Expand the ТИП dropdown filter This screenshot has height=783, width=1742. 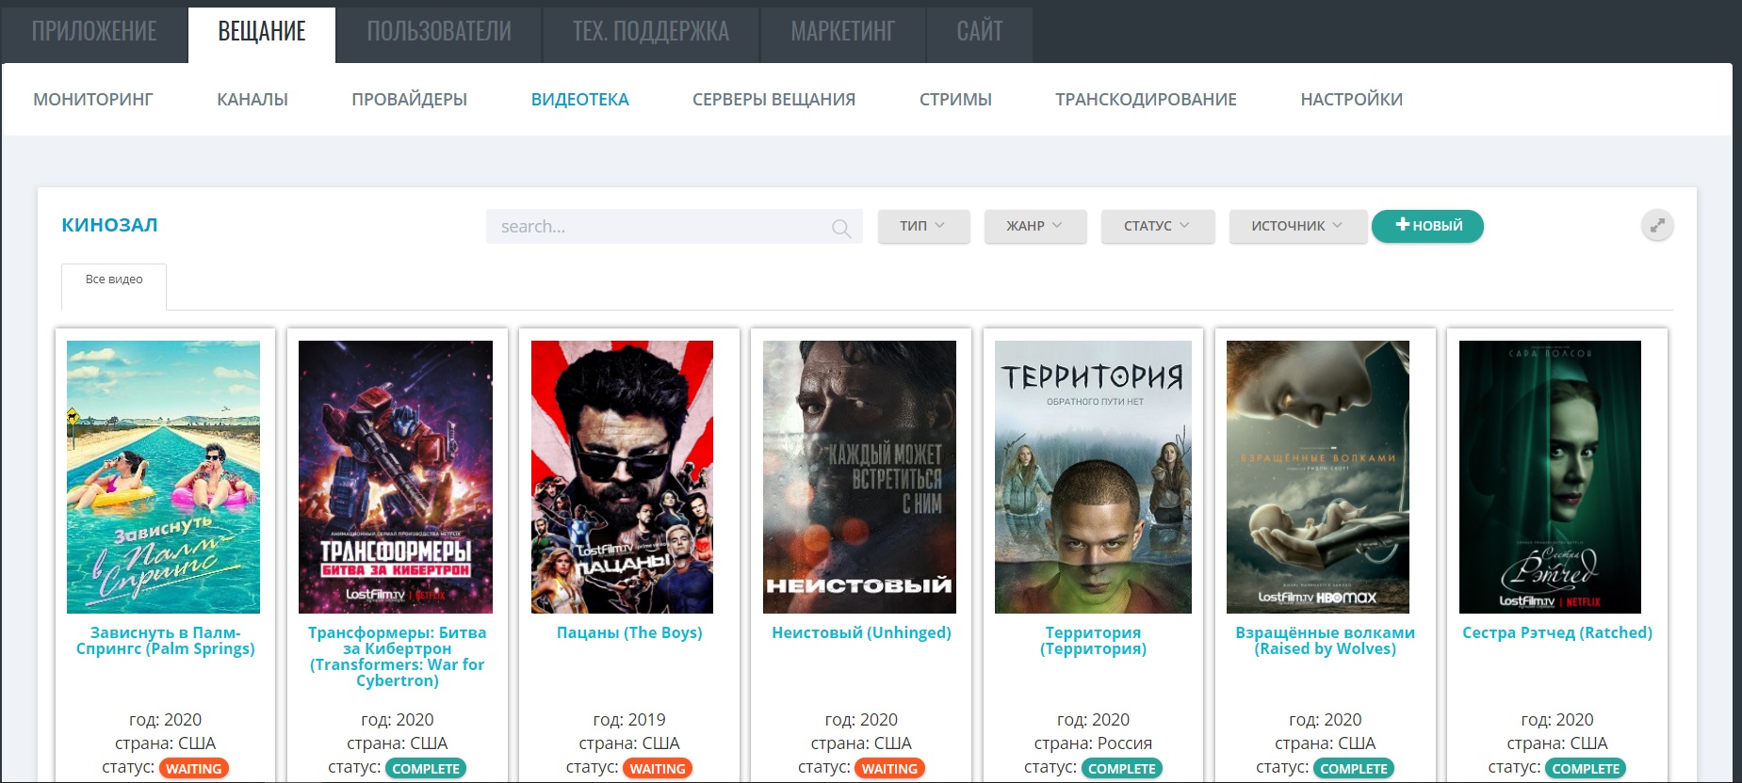922,226
